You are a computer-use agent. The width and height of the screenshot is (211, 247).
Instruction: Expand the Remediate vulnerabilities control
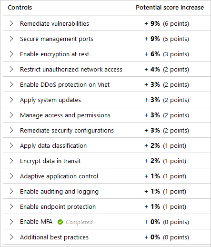pos(11,23)
